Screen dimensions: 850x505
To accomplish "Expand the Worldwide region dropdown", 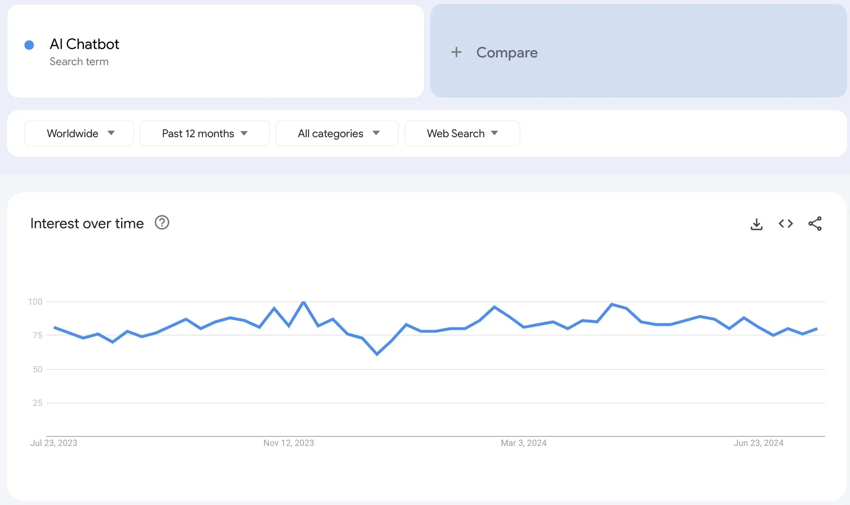I will pos(79,133).
